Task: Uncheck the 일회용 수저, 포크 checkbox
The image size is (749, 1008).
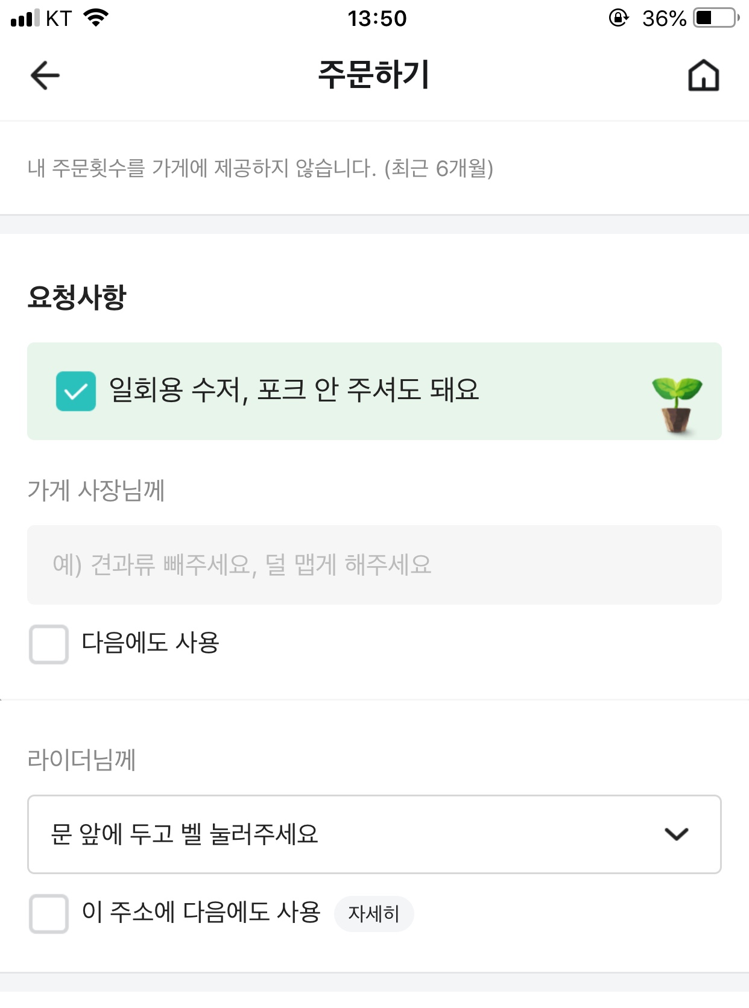Action: click(x=76, y=391)
